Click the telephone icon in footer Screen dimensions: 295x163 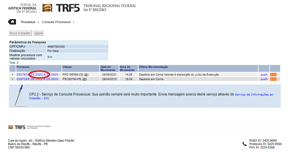(x=244, y=144)
